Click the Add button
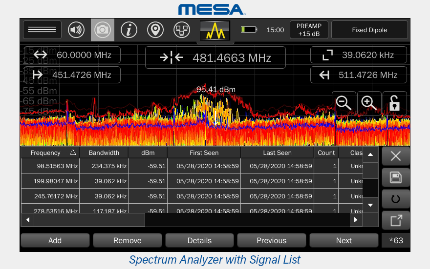This screenshot has height=269, width=430. pyautogui.click(x=55, y=240)
